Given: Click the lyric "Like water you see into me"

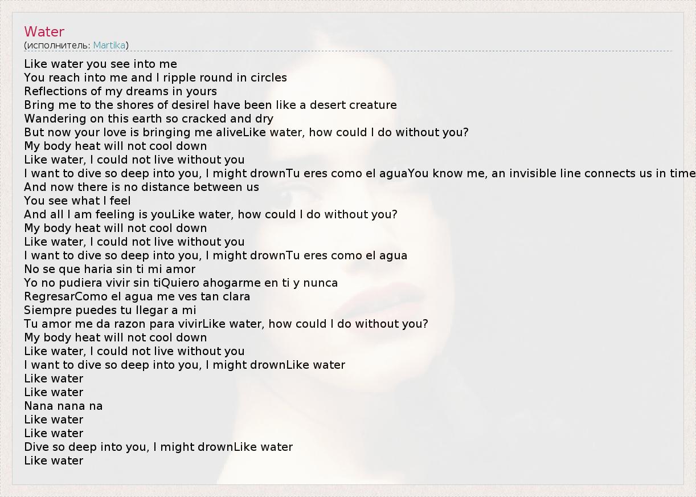Looking at the screenshot, I should click(100, 64).
